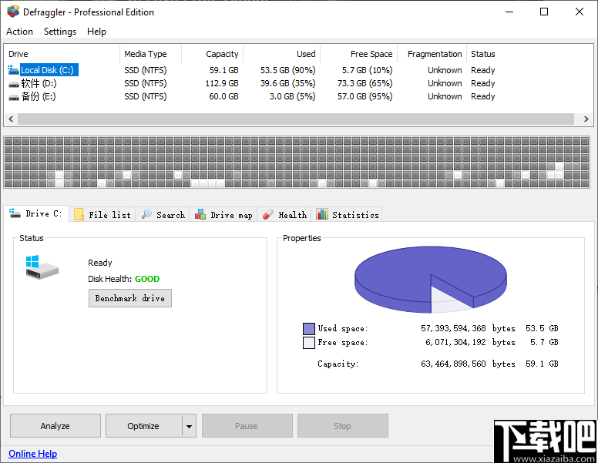This screenshot has width=598, height=463.
Task: Open the Settings menu
Action: coord(60,32)
